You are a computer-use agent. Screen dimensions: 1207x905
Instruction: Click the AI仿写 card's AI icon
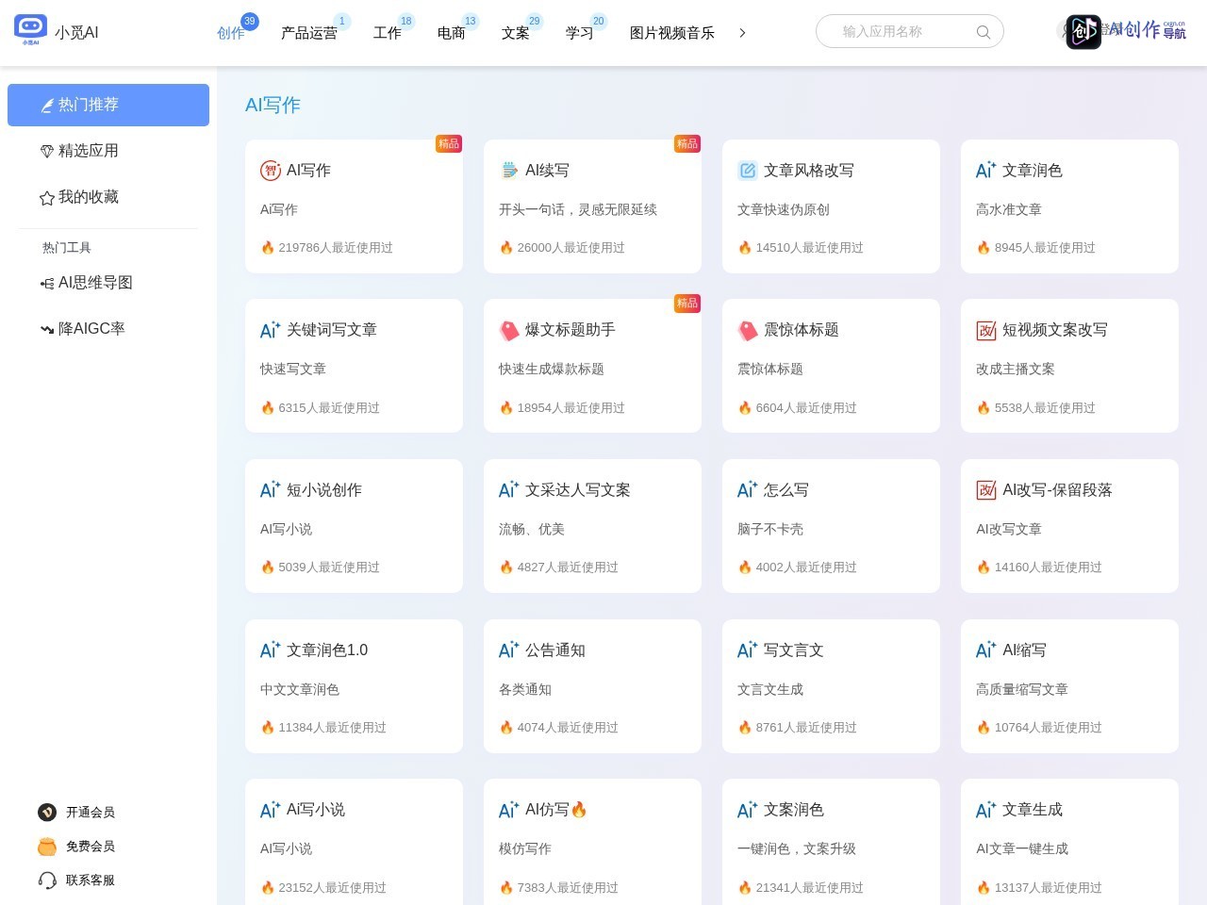tap(509, 810)
